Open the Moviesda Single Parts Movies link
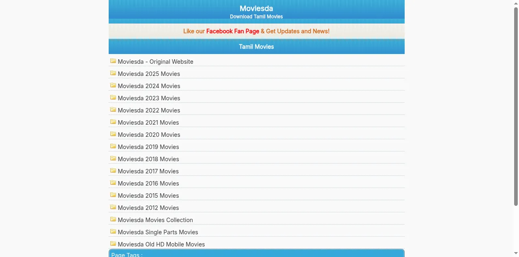This screenshot has height=257, width=519. pyautogui.click(x=158, y=232)
